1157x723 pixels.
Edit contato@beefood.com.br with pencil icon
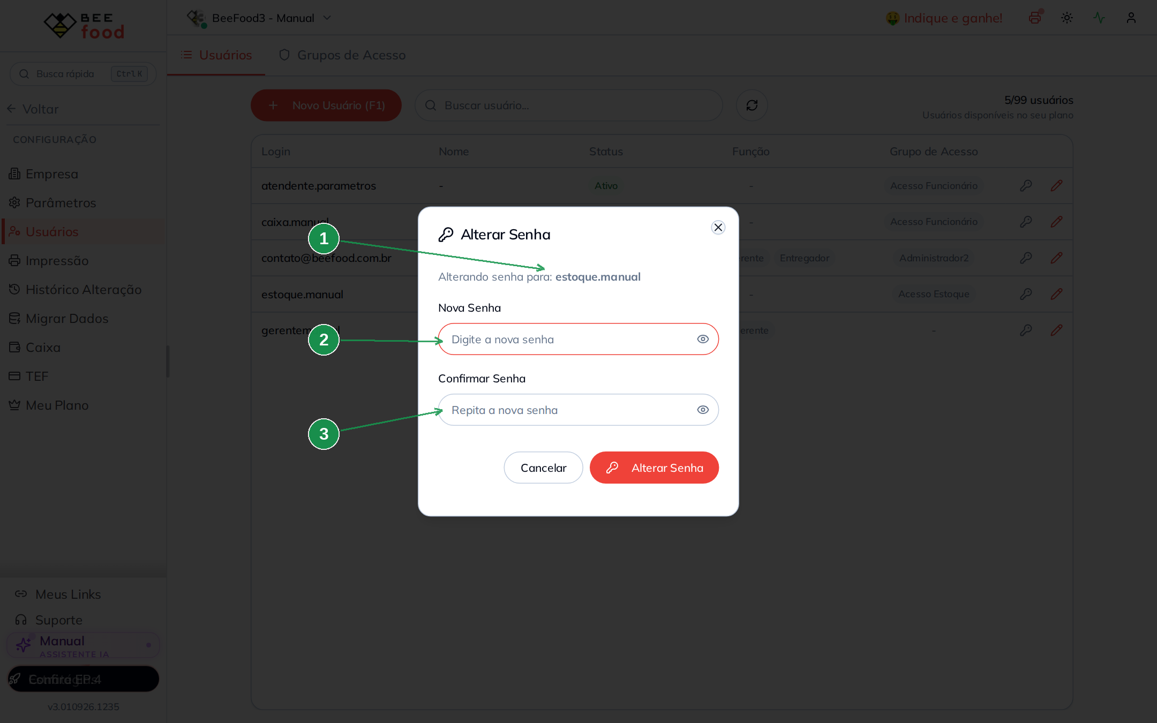1056,258
